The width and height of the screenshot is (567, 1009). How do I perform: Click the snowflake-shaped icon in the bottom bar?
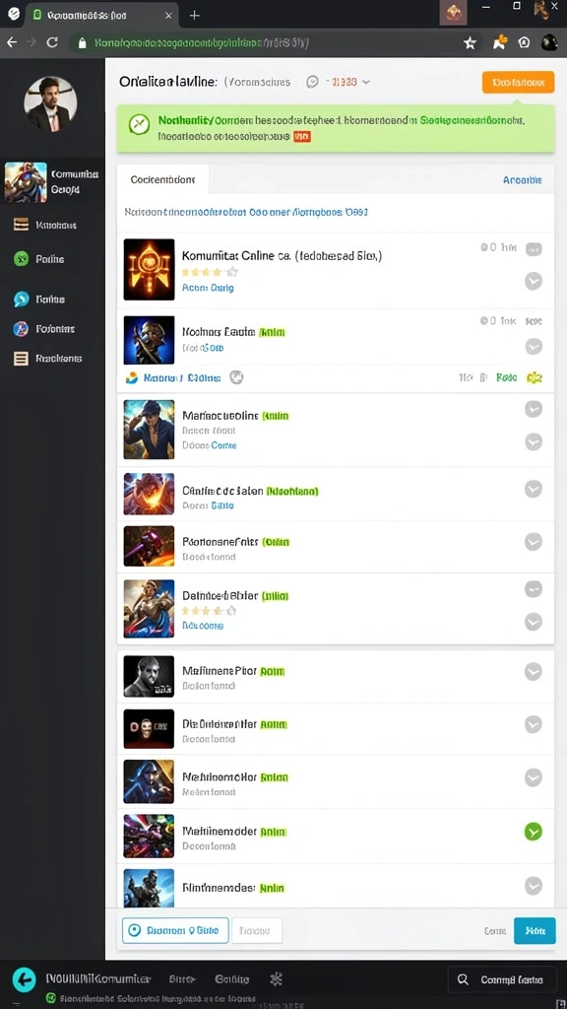click(277, 979)
